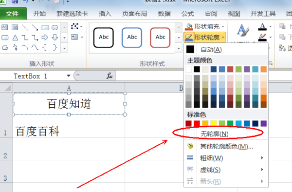Select 无轮廓(N) menu option
The image size is (292, 192).
[226, 134]
